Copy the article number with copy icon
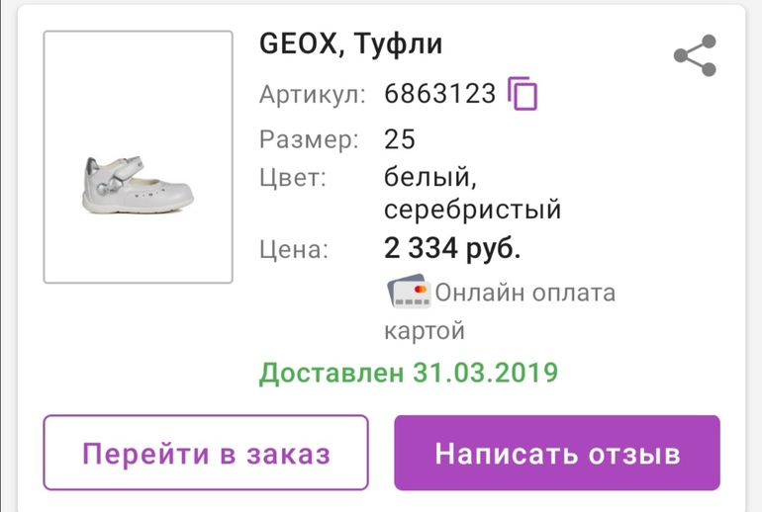The width and height of the screenshot is (762, 512). point(523,94)
